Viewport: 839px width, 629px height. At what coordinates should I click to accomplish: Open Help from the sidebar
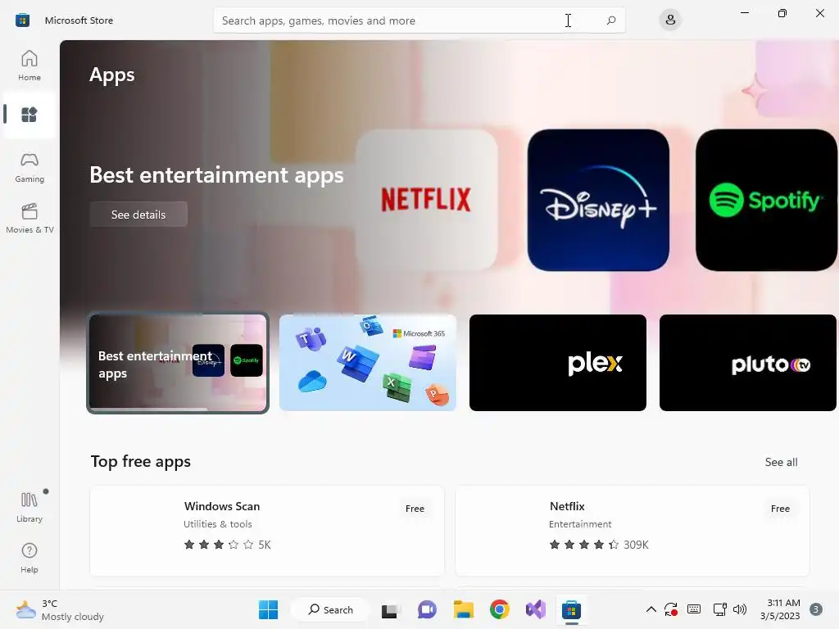pos(29,558)
